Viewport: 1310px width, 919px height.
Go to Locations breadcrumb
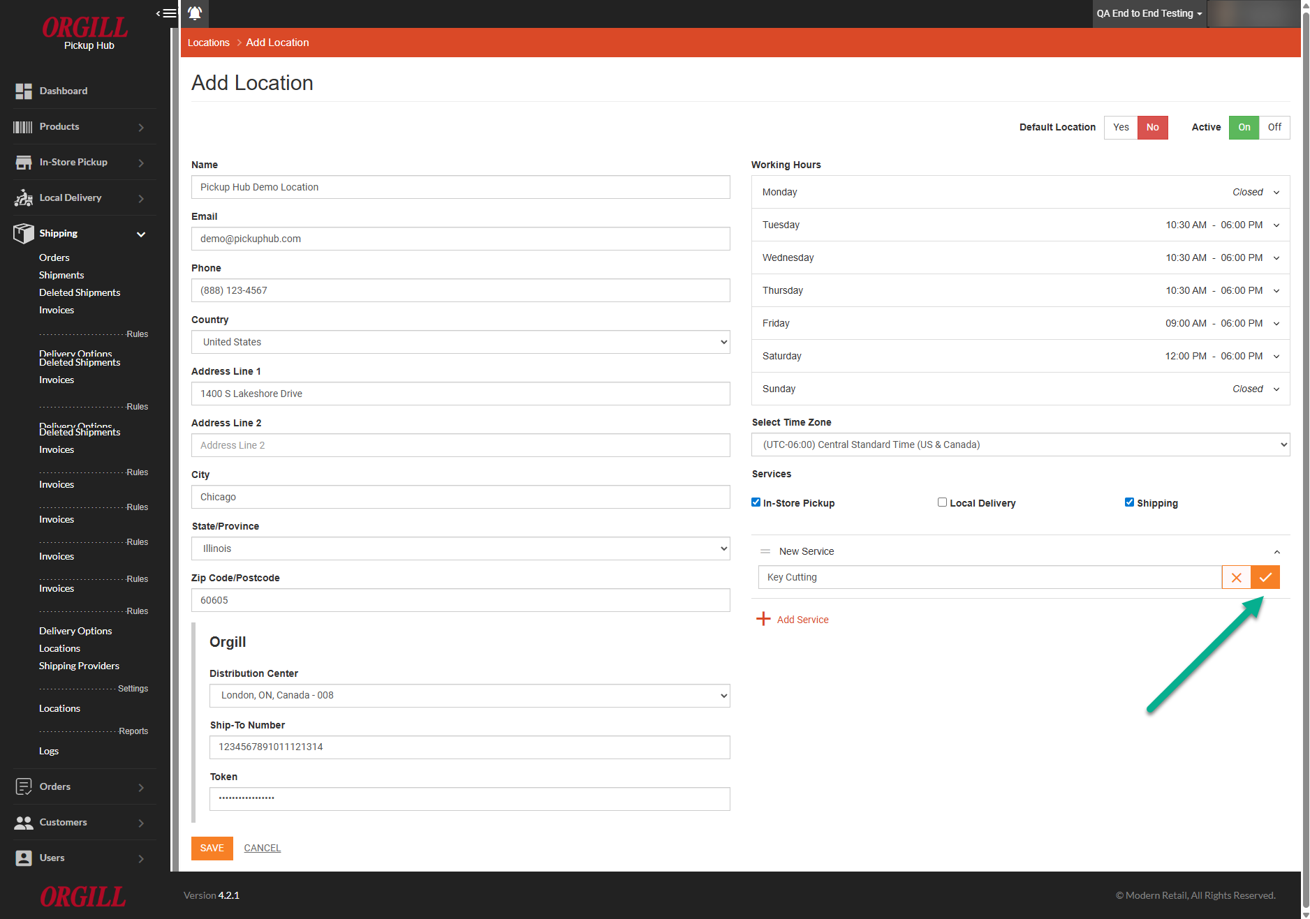[208, 43]
